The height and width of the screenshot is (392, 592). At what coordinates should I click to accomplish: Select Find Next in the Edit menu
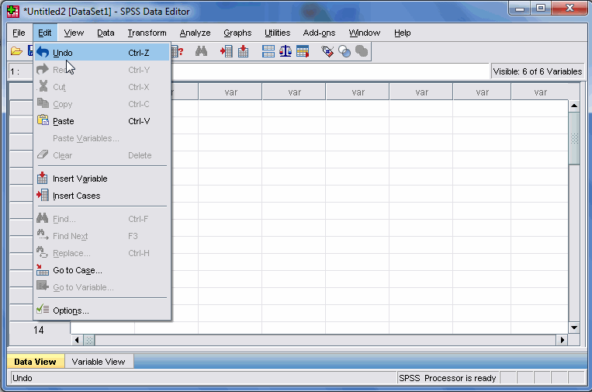(x=102, y=236)
